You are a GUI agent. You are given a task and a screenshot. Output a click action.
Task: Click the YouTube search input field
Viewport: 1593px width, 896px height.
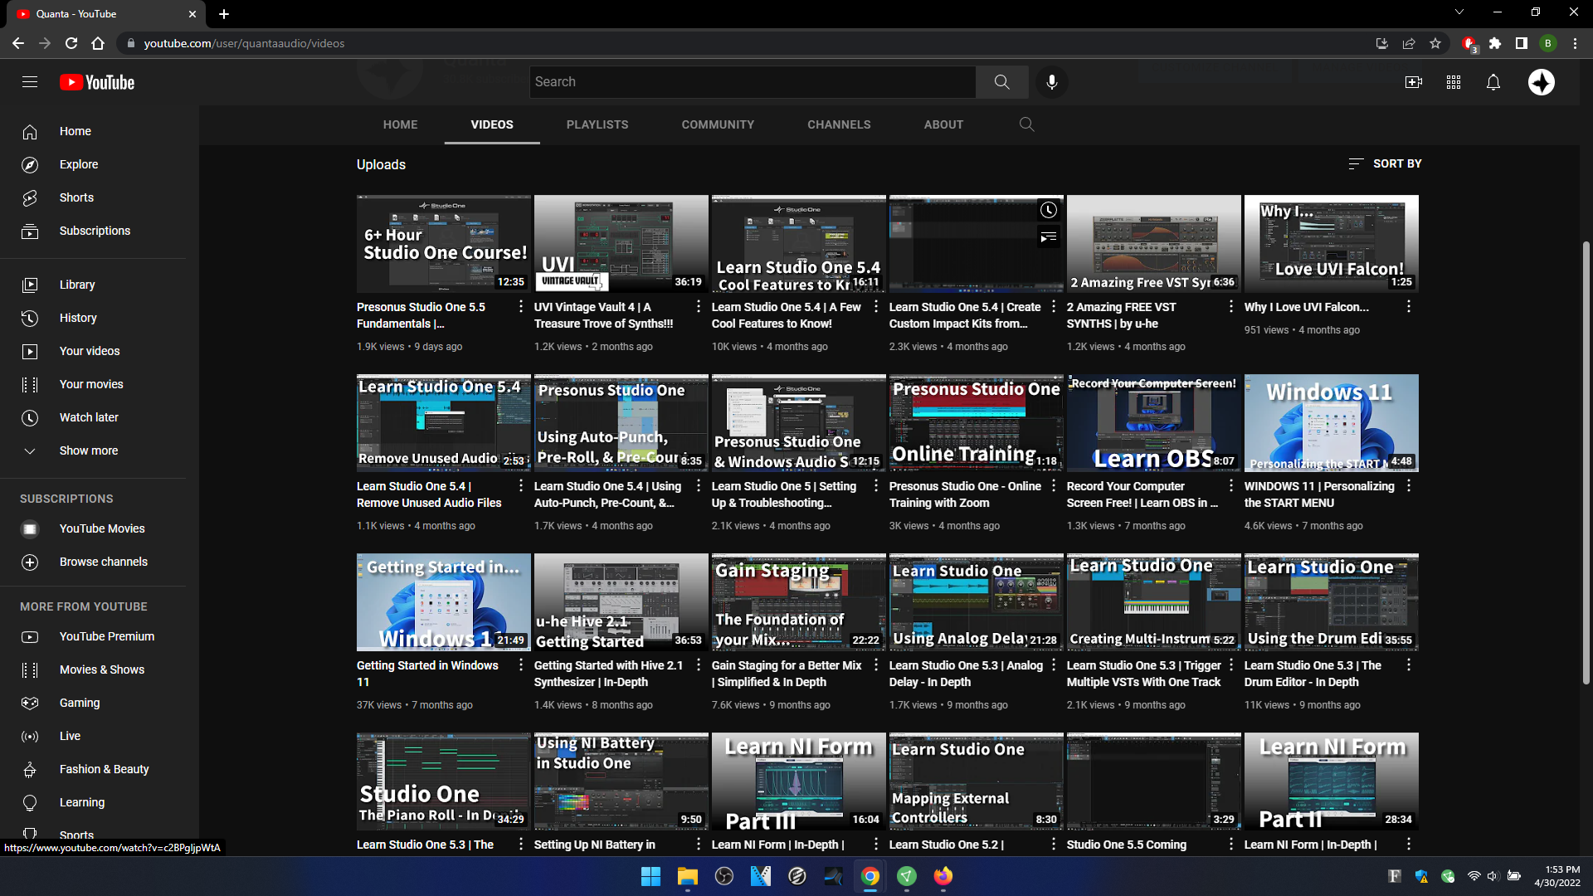(752, 82)
